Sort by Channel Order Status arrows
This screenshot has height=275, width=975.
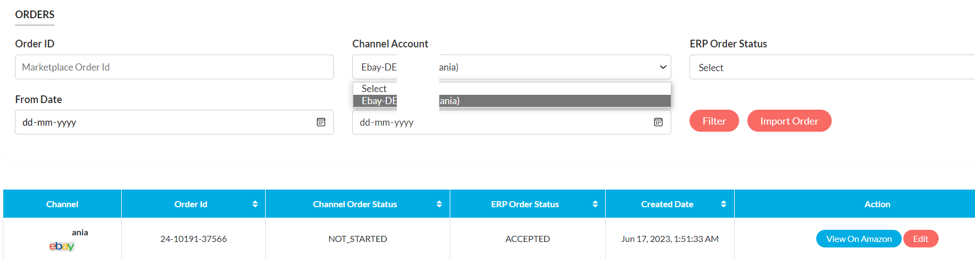[439, 204]
